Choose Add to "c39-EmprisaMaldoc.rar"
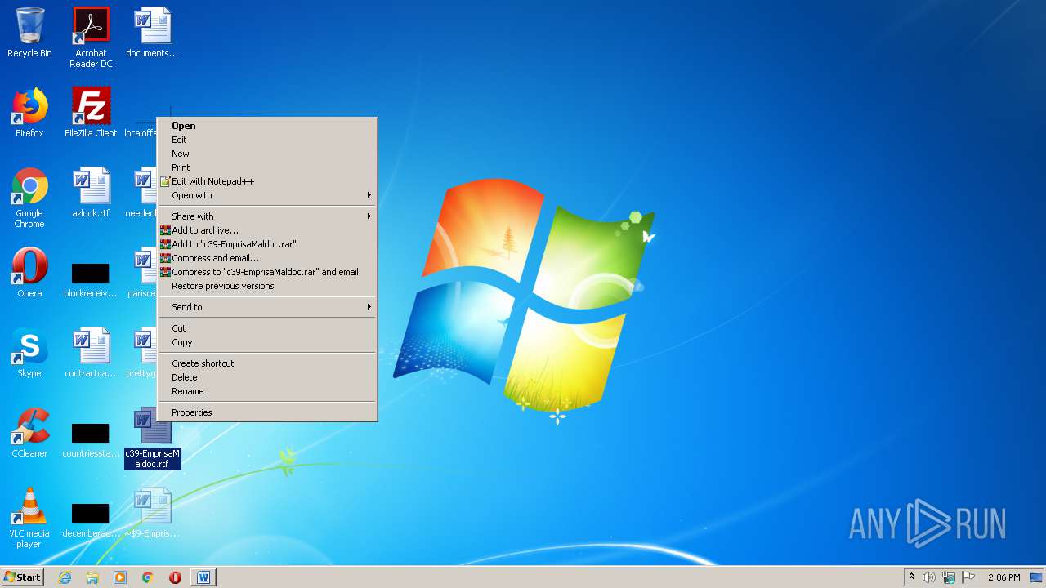This screenshot has height=588, width=1046. tap(267, 244)
